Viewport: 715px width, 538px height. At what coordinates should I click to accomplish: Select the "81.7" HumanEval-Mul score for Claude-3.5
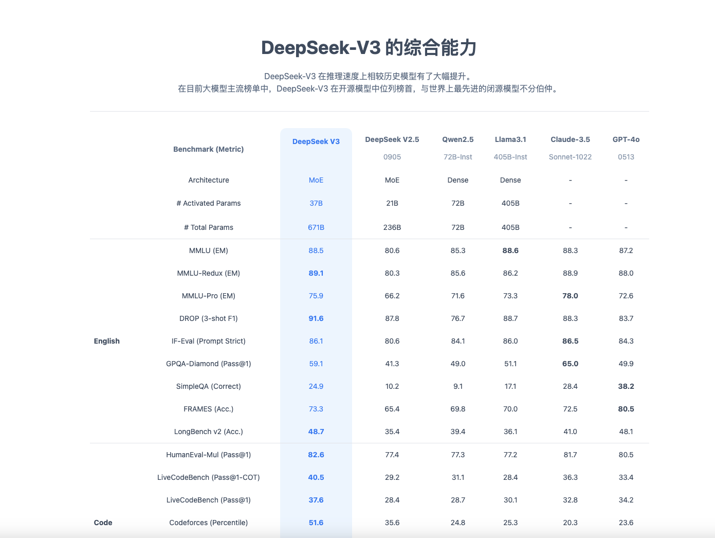[x=571, y=455]
